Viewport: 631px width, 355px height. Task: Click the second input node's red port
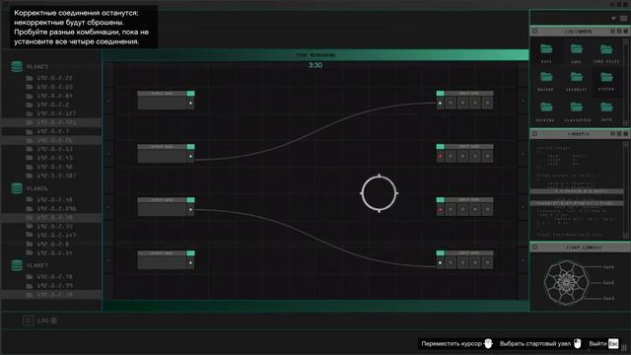click(440, 156)
